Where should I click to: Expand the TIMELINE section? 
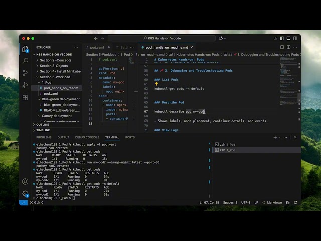click(56, 130)
